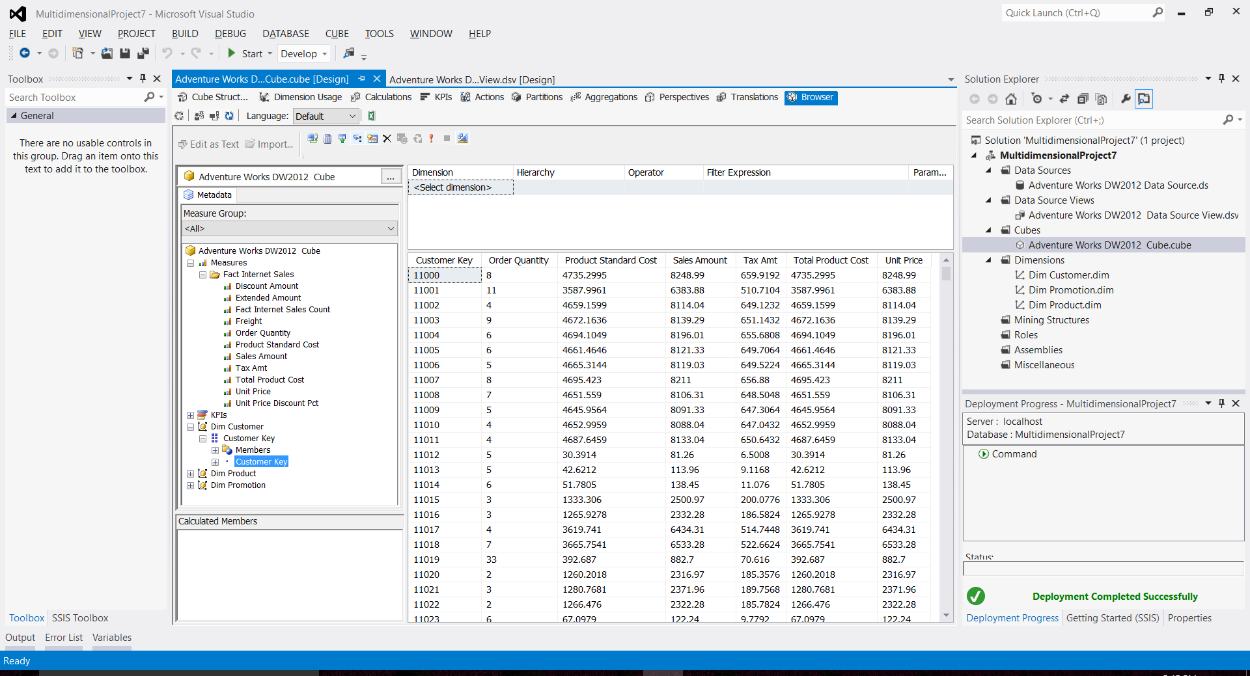Click the Home icon in Solution Explorer
The image size is (1250, 676).
[x=1011, y=99]
